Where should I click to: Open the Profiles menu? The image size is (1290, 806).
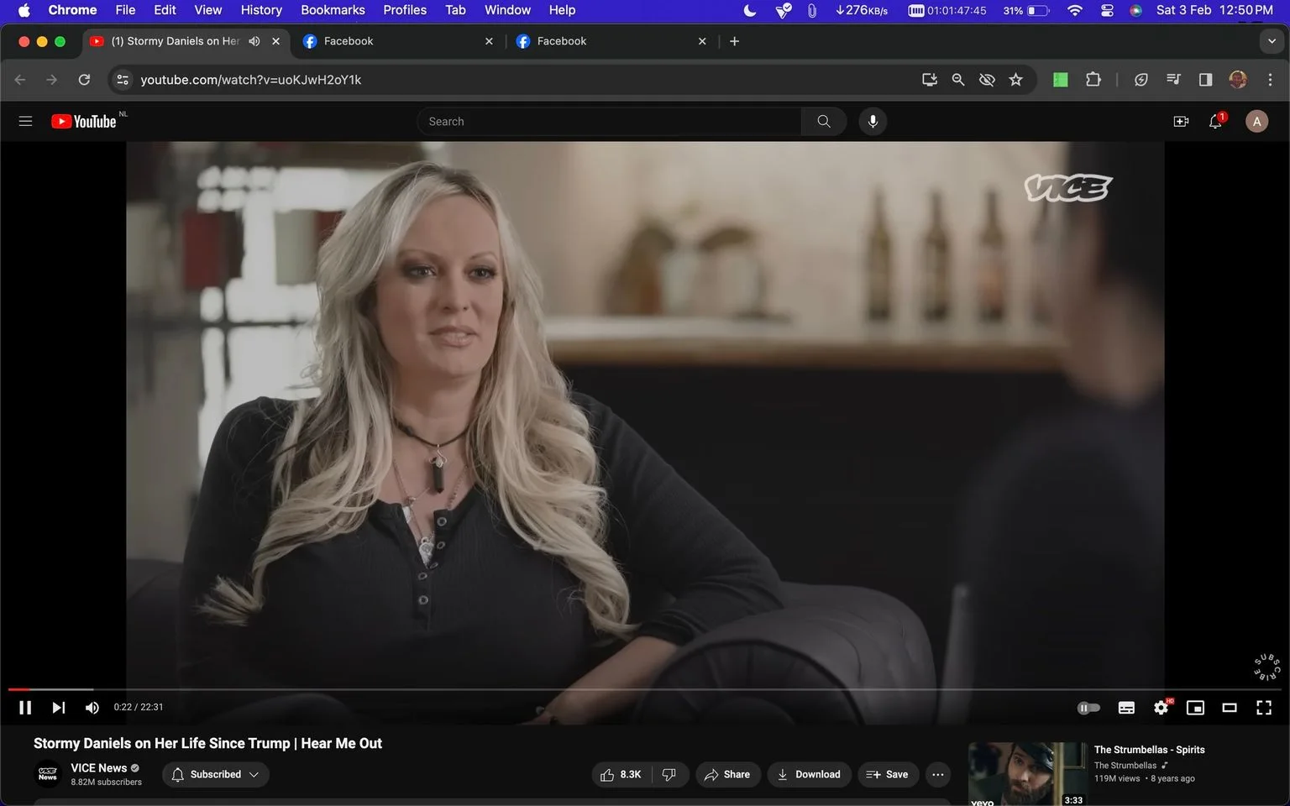point(405,10)
